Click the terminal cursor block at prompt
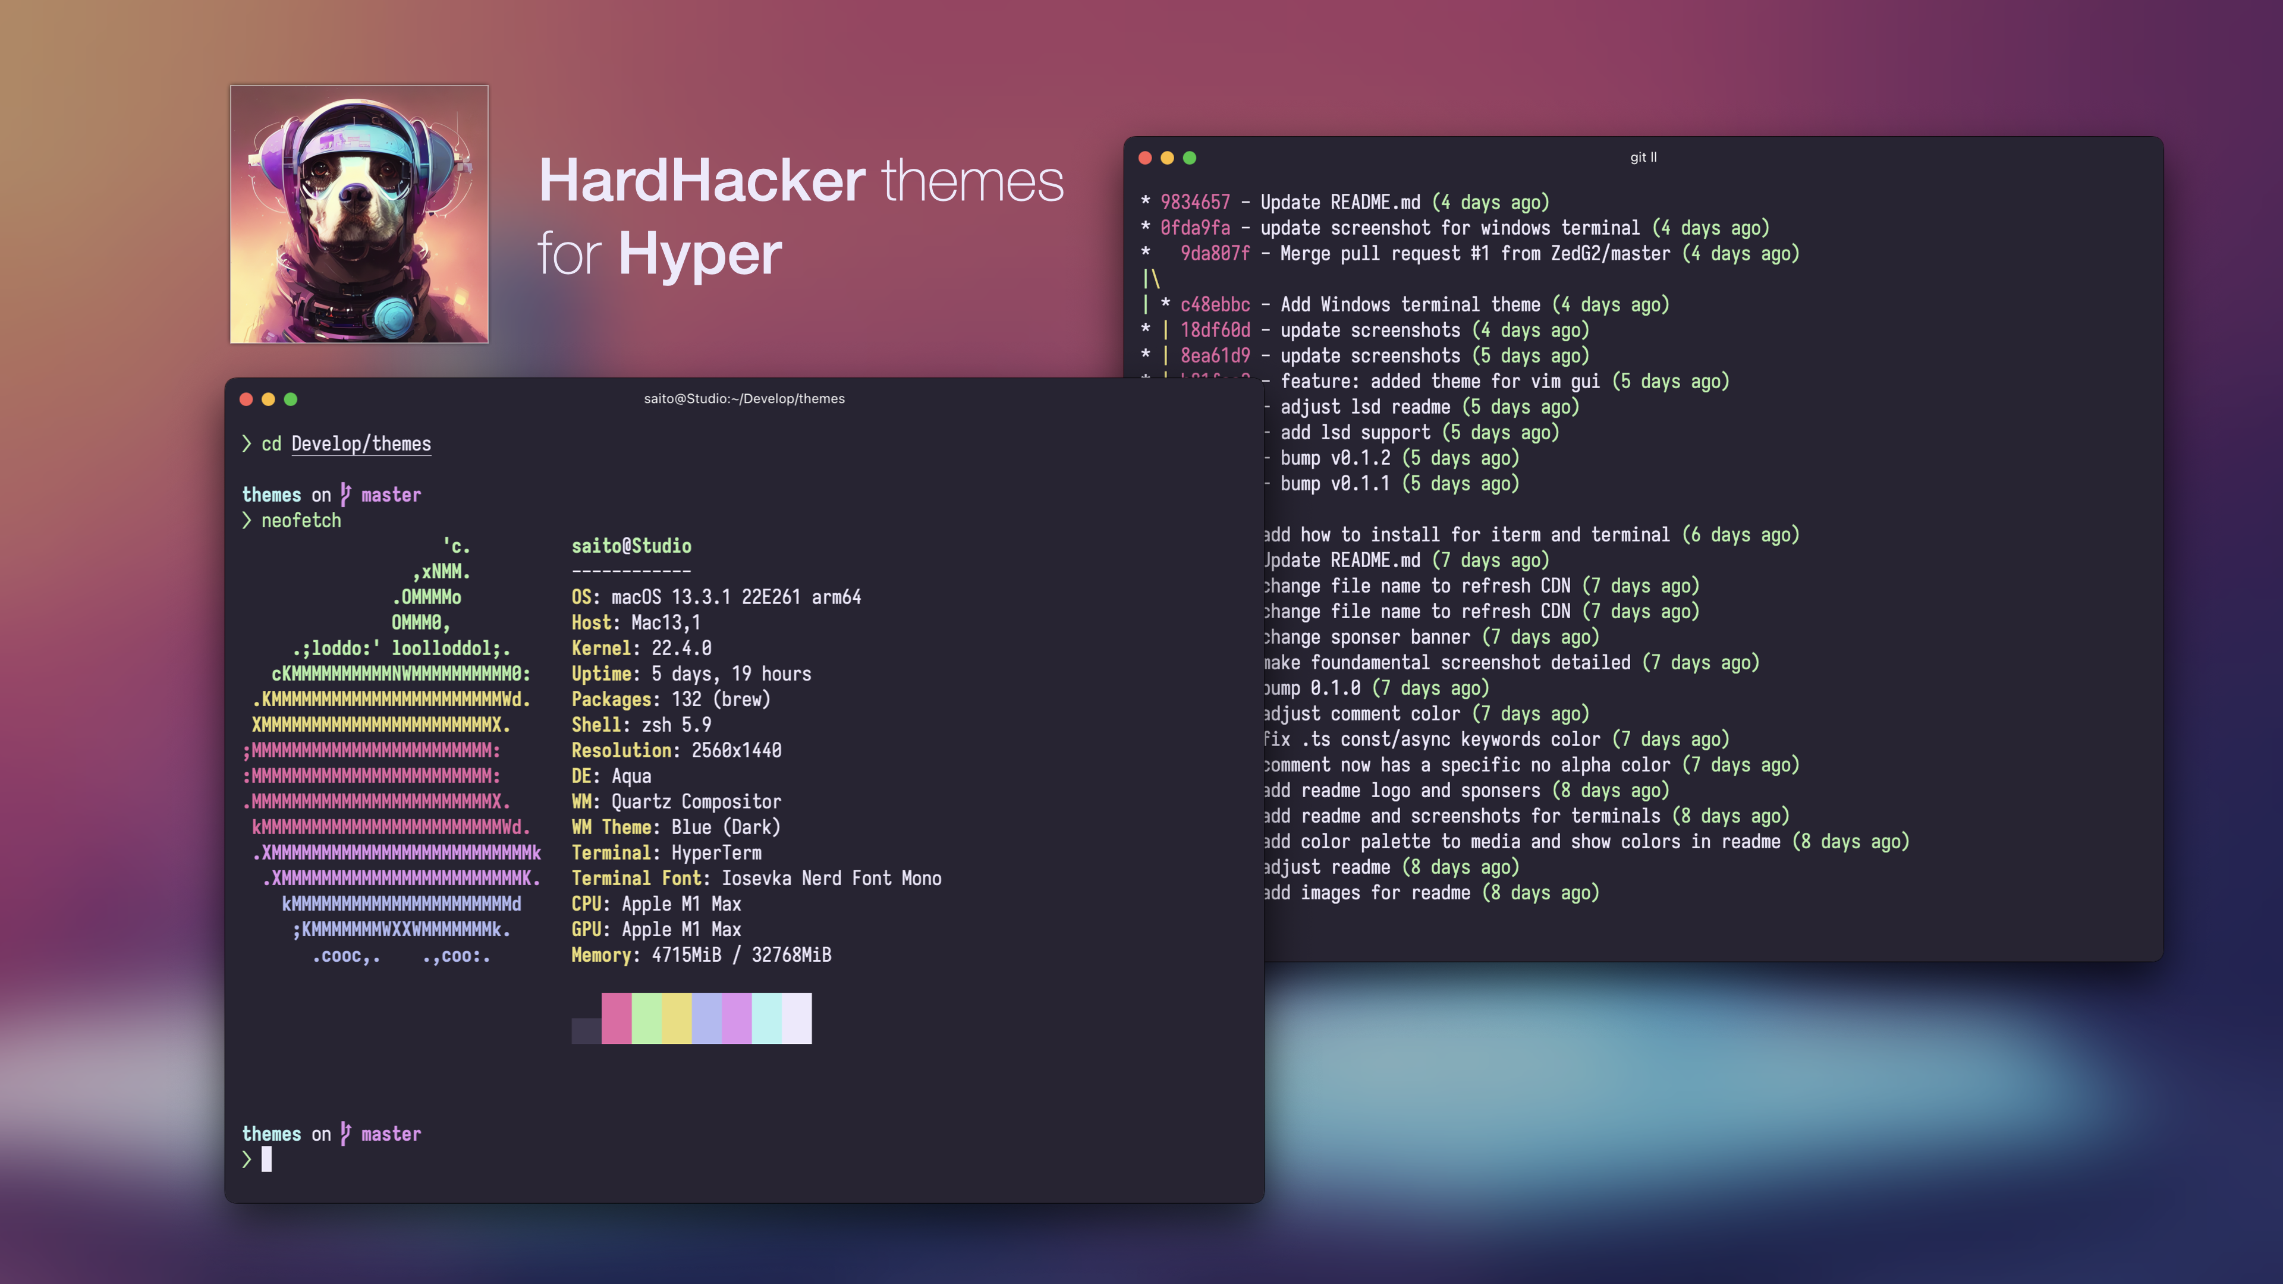 pyautogui.click(x=267, y=1159)
